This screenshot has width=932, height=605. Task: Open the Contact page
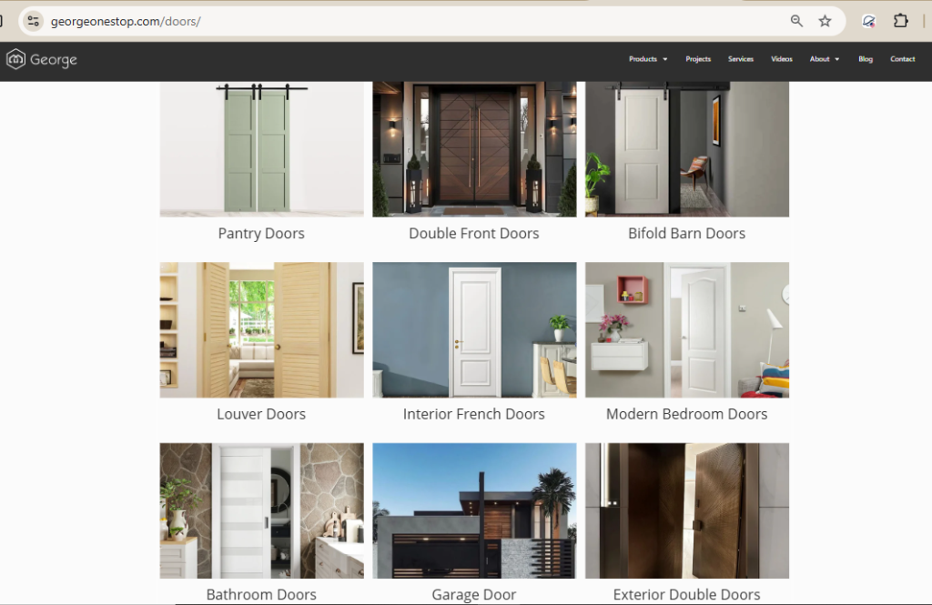[x=902, y=59]
